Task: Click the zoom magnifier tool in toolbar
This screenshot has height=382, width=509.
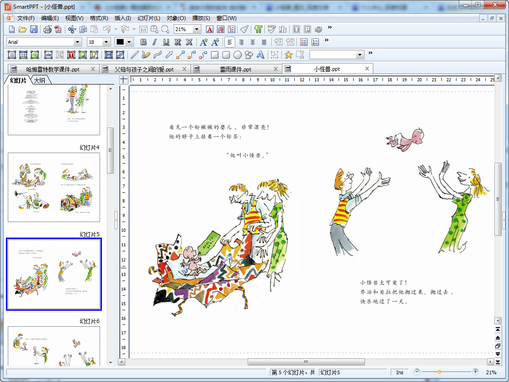Action: (165, 30)
